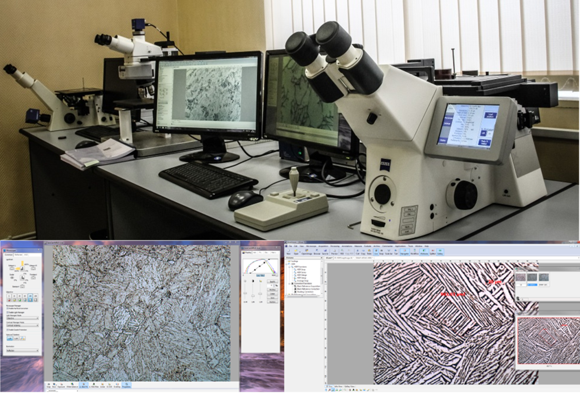Toggle the Navigator toolbar button
The height and width of the screenshot is (393, 580).
405,252
